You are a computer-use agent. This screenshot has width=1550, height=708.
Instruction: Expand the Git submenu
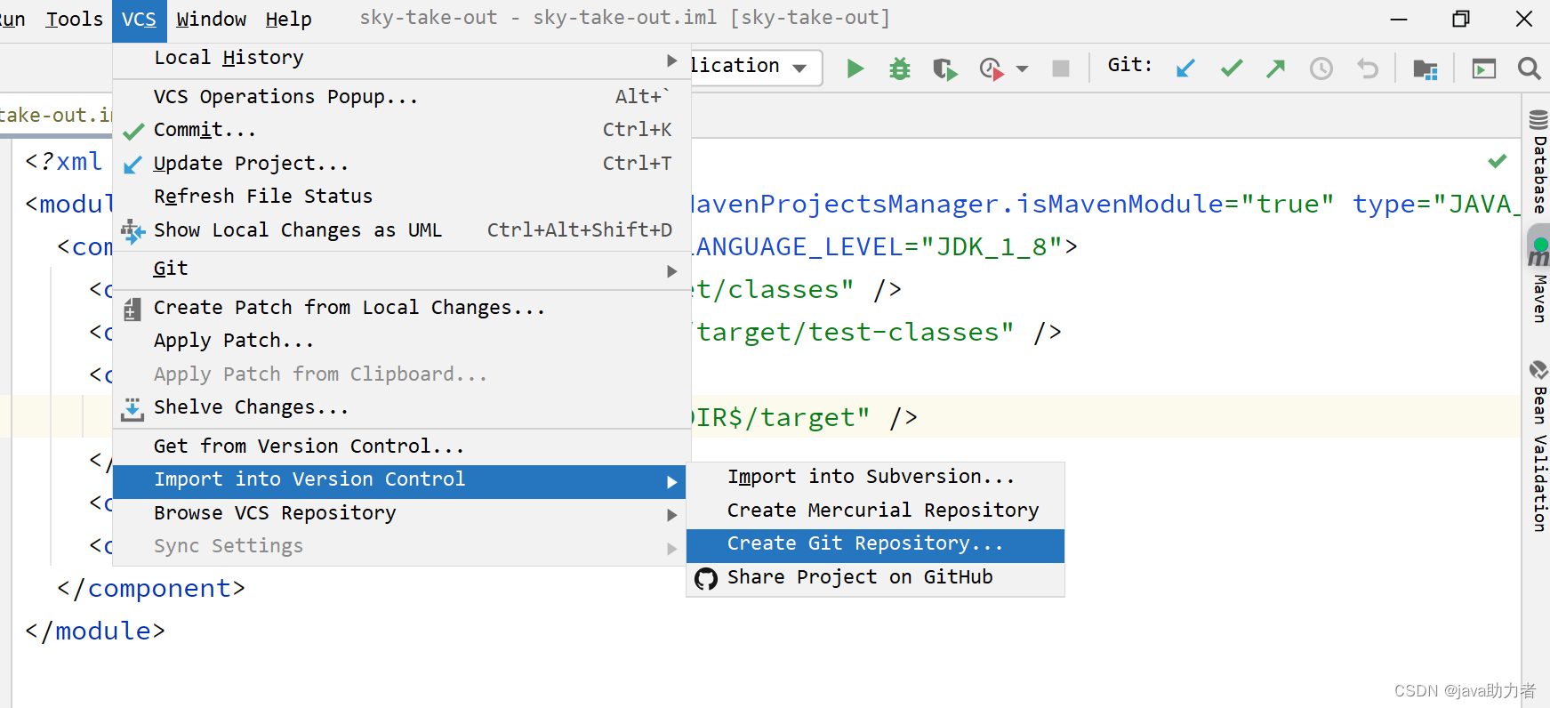coord(402,270)
